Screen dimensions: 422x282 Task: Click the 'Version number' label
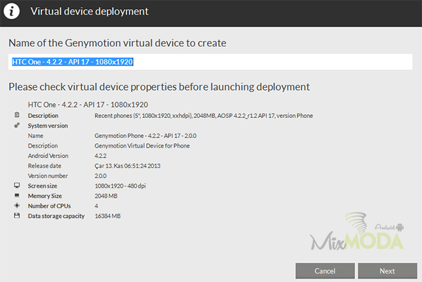tap(48, 176)
